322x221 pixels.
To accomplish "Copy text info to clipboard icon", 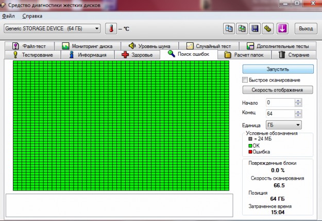I will coord(229,28).
